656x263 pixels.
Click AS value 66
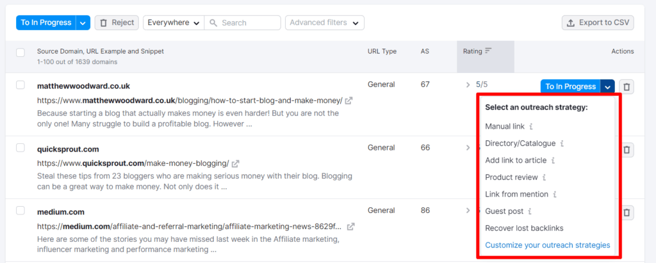point(425,147)
